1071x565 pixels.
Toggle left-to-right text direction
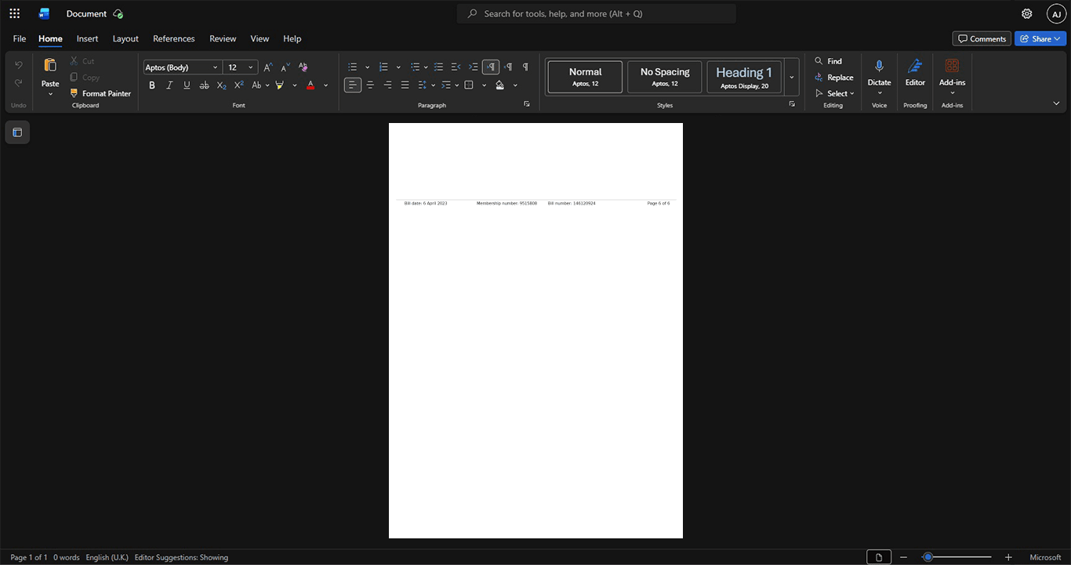click(x=491, y=67)
